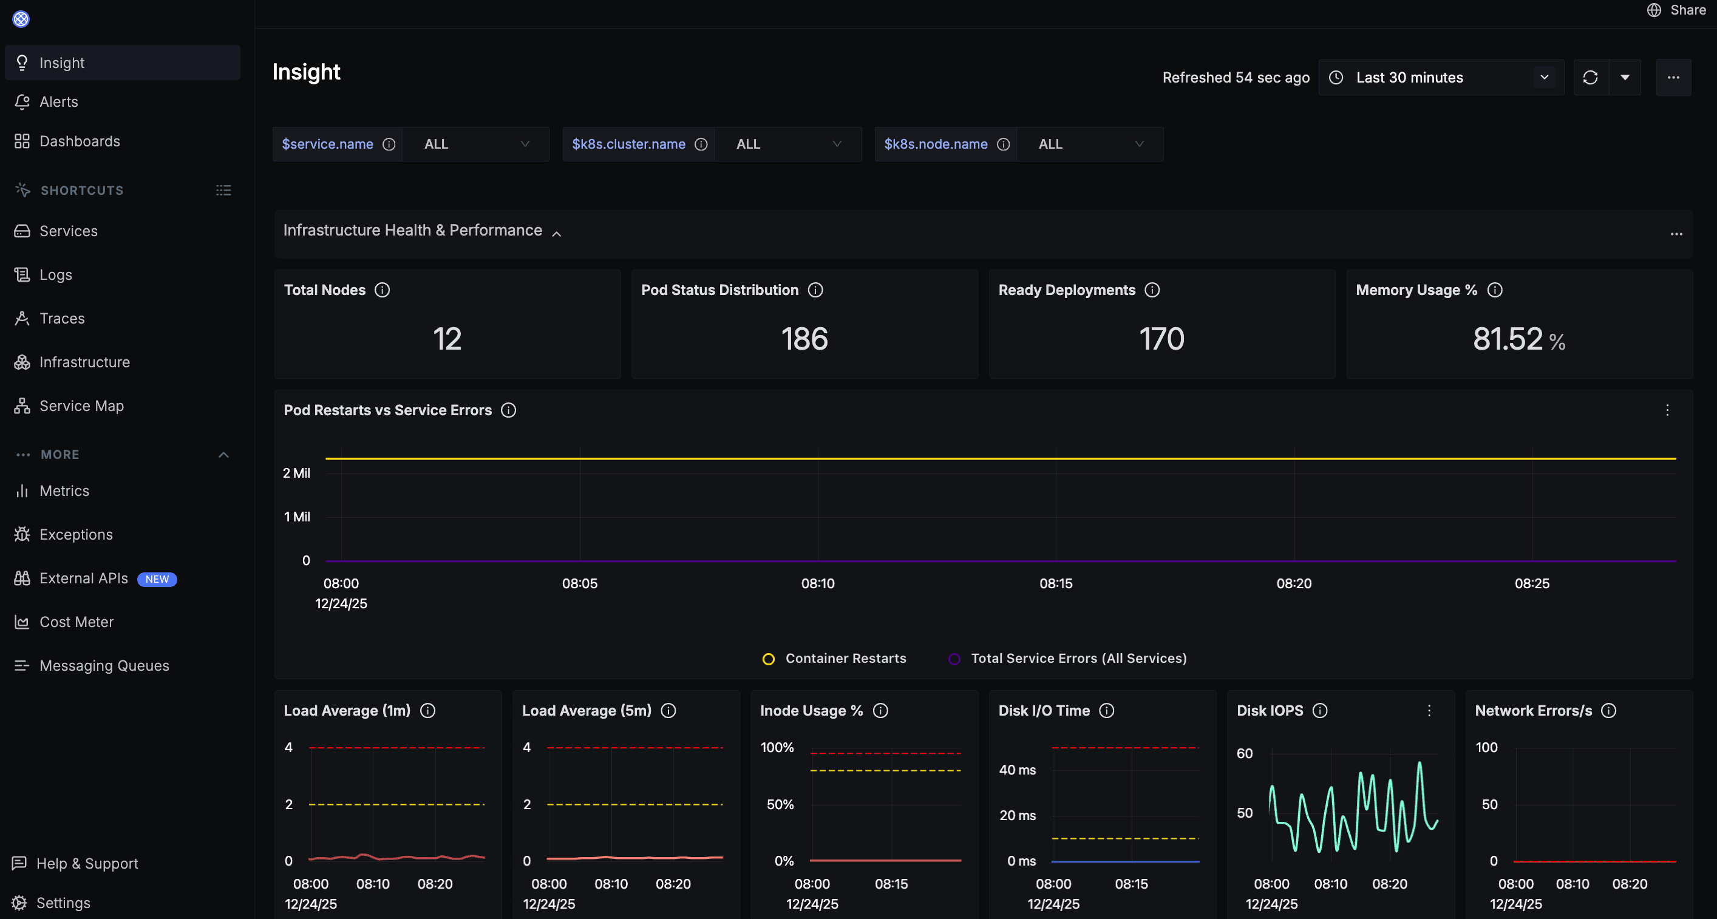The width and height of the screenshot is (1717, 919).
Task: Open the Traces view icon
Action: [x=22, y=318]
